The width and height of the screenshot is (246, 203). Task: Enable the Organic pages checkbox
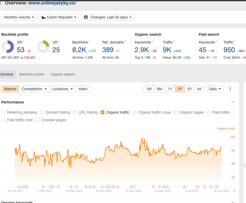coord(176,112)
